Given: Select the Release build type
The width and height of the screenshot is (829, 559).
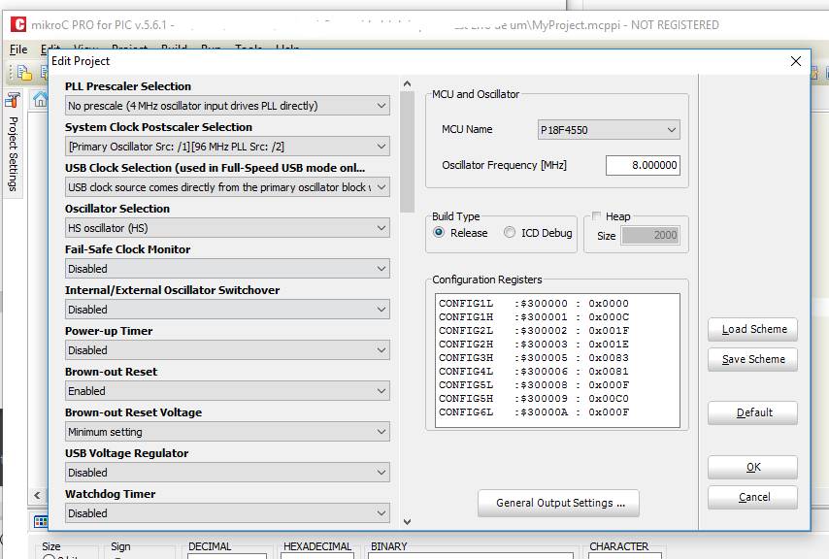Looking at the screenshot, I should point(439,233).
